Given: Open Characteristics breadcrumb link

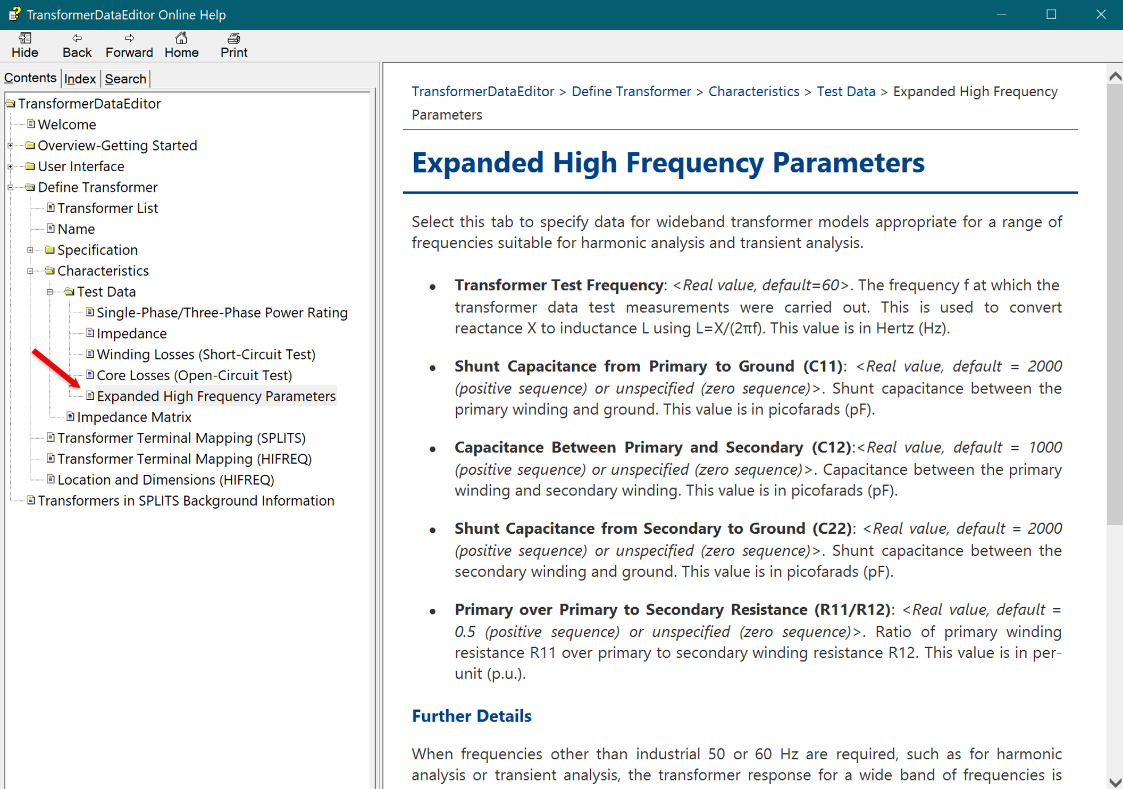Looking at the screenshot, I should (x=753, y=91).
